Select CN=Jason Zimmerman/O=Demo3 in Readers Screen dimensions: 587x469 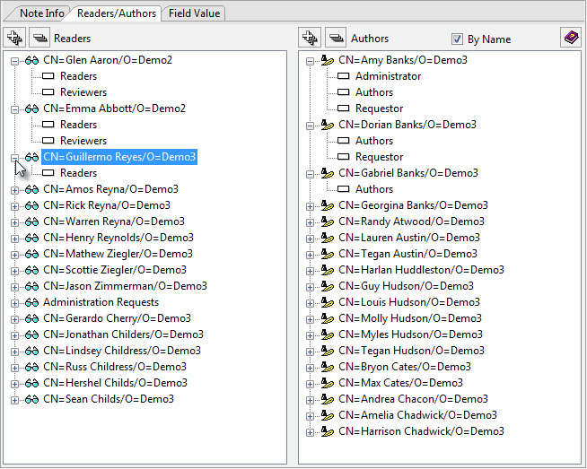pyautogui.click(x=125, y=286)
